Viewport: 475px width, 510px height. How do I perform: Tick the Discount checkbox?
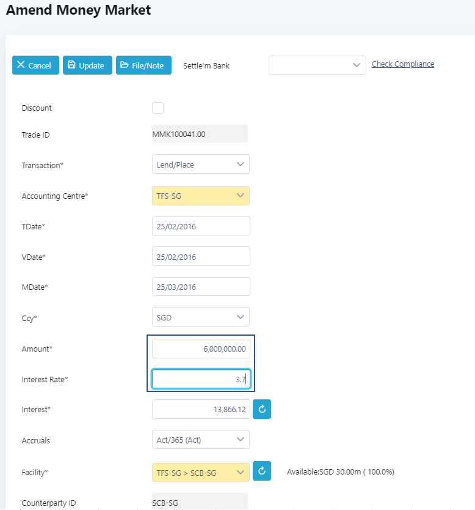pos(158,108)
